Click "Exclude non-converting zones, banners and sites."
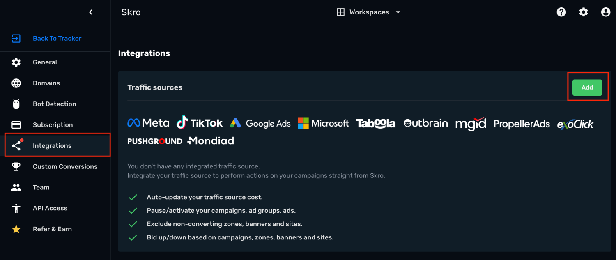The image size is (616, 260). (x=225, y=224)
